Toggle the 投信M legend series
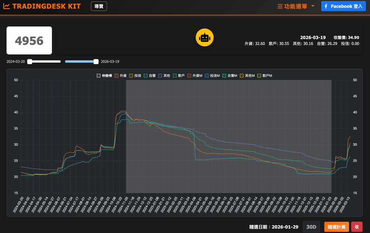Viewport: 370px width, 233px height. tap(212, 75)
